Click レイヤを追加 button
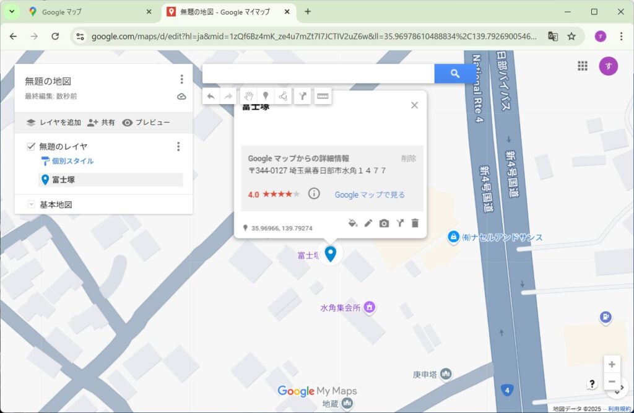This screenshot has width=634, height=413. click(x=54, y=123)
